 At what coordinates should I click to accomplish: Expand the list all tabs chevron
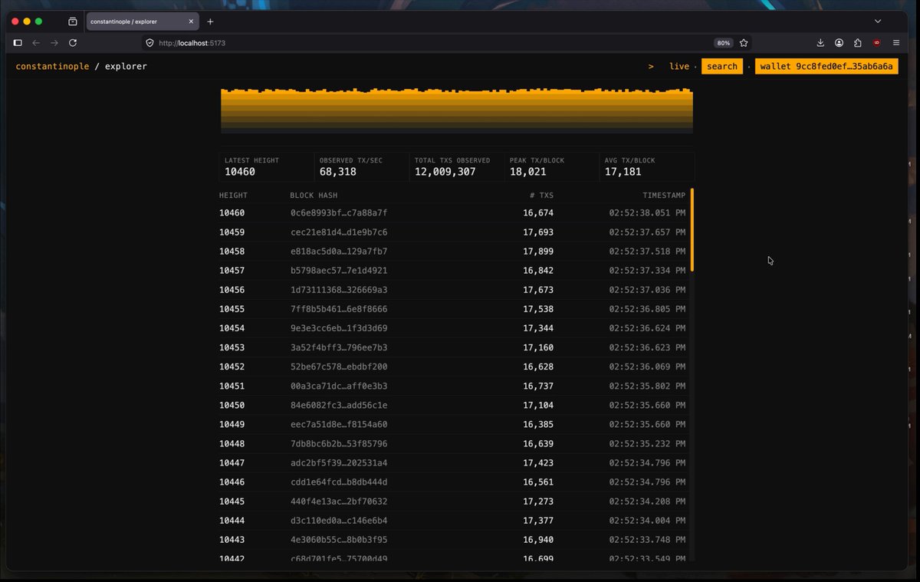[878, 21]
